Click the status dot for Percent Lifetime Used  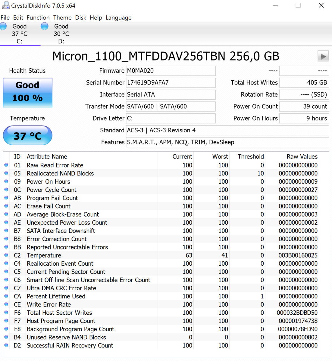tap(6, 296)
